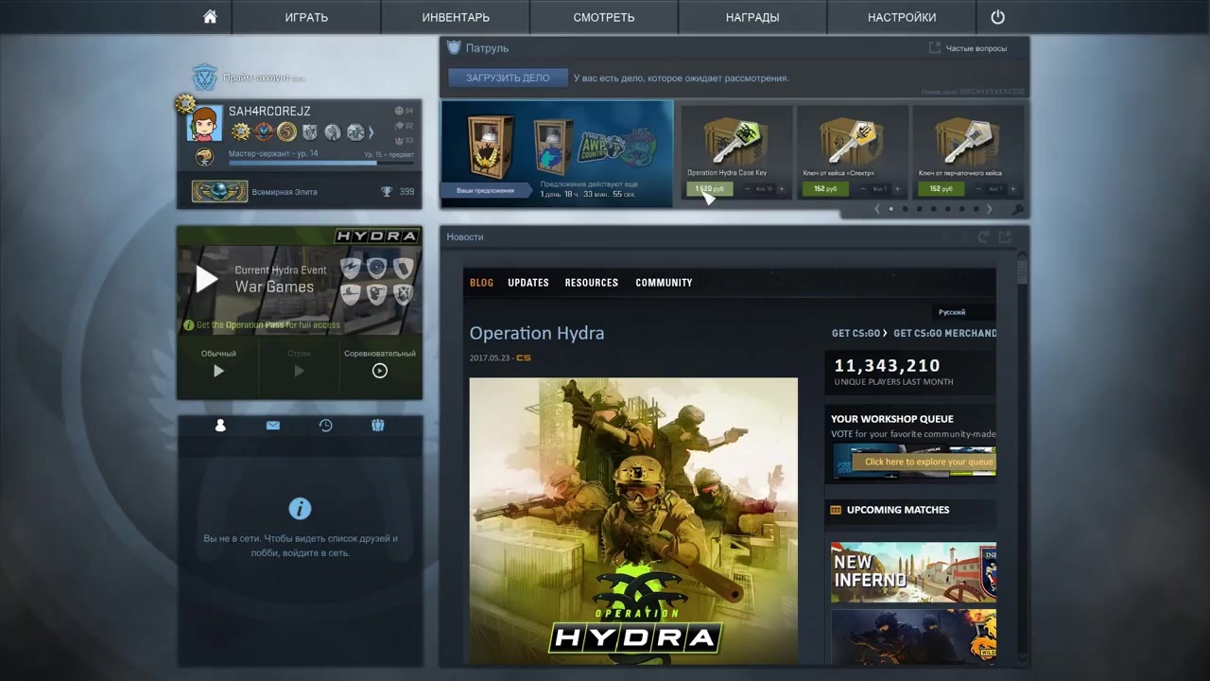Screen dimensions: 1210x681
Task: Switch to friends list tab
Action: pyautogui.click(x=220, y=426)
